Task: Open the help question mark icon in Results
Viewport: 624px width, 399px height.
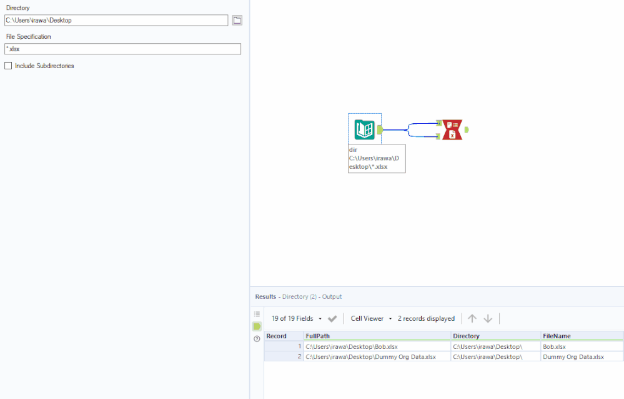Action: 257,339
